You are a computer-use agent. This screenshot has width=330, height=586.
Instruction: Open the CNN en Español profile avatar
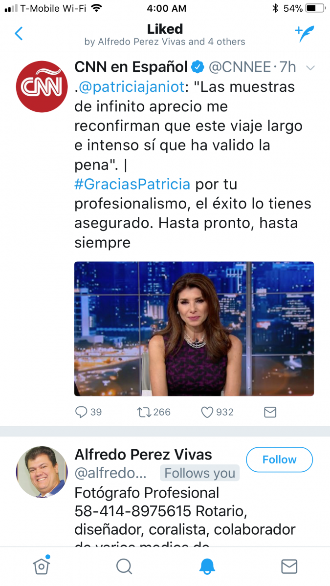point(42,87)
